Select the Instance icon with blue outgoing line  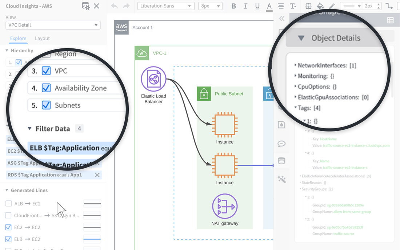[x=225, y=165]
